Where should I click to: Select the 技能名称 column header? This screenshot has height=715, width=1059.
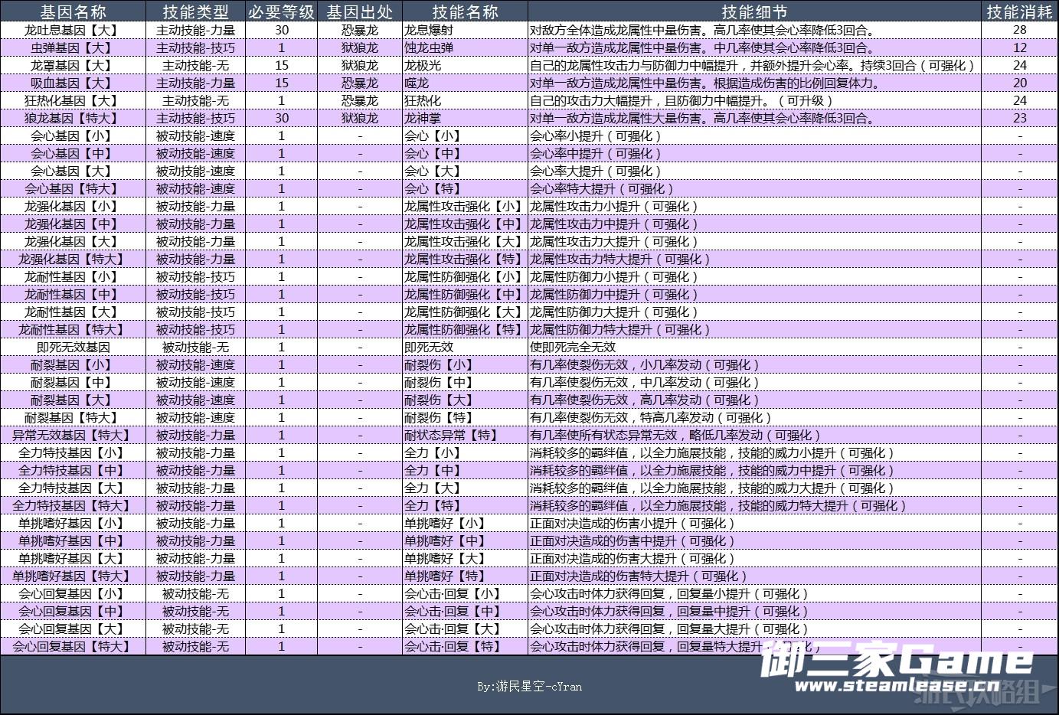point(464,11)
